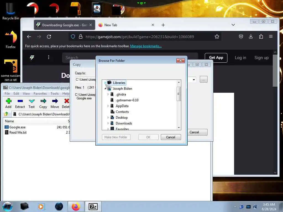Show hidden system tray icons
The image size is (283, 212).
(x=235, y=207)
